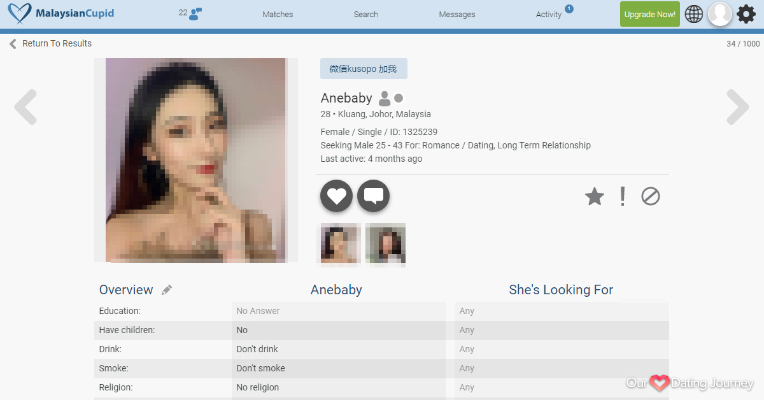This screenshot has width=764, height=400.
Task: Report profile with the exclamation icon
Action: tap(623, 196)
